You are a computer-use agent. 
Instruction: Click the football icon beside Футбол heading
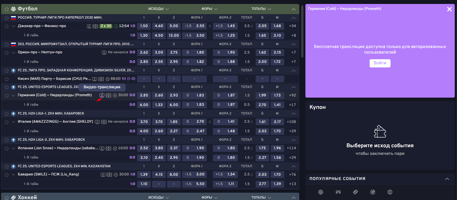coord(13,9)
